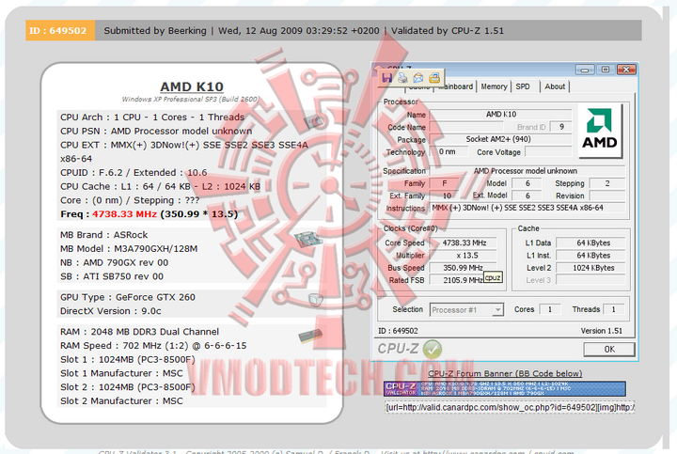Screen dimensions: 677x454
Task: Click the purple floppy-disk save icon
Action: 386,78
